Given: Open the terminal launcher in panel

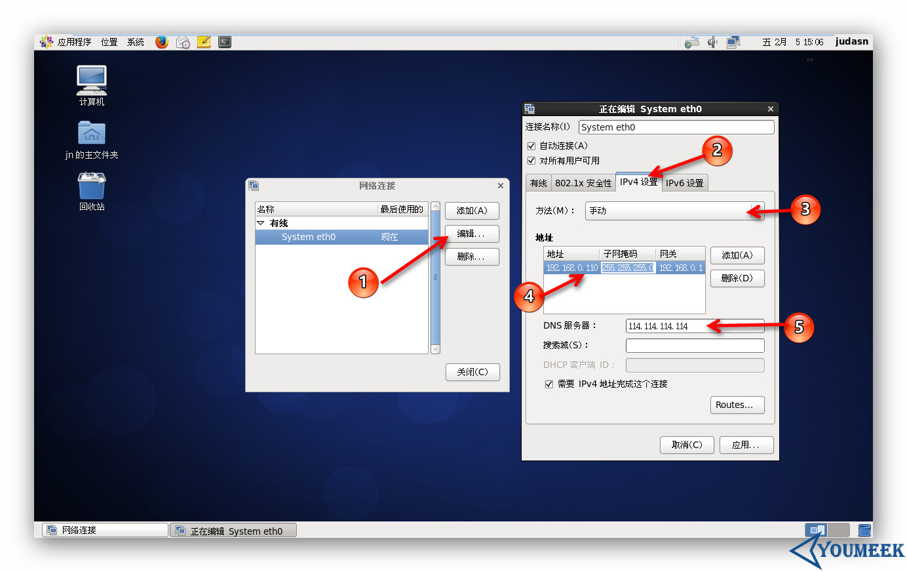Looking at the screenshot, I should (x=225, y=42).
